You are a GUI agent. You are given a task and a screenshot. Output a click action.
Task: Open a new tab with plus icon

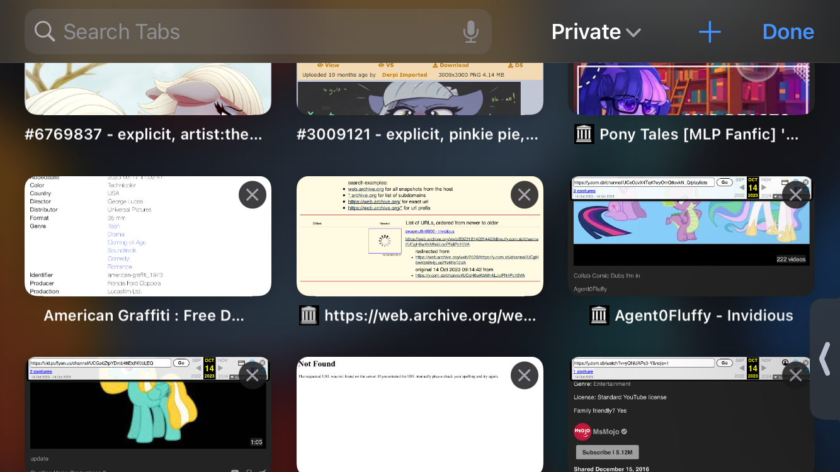[x=710, y=31]
